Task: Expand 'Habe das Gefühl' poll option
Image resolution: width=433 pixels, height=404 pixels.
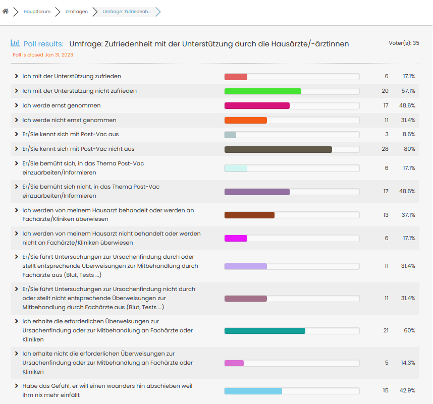Action: point(17,386)
